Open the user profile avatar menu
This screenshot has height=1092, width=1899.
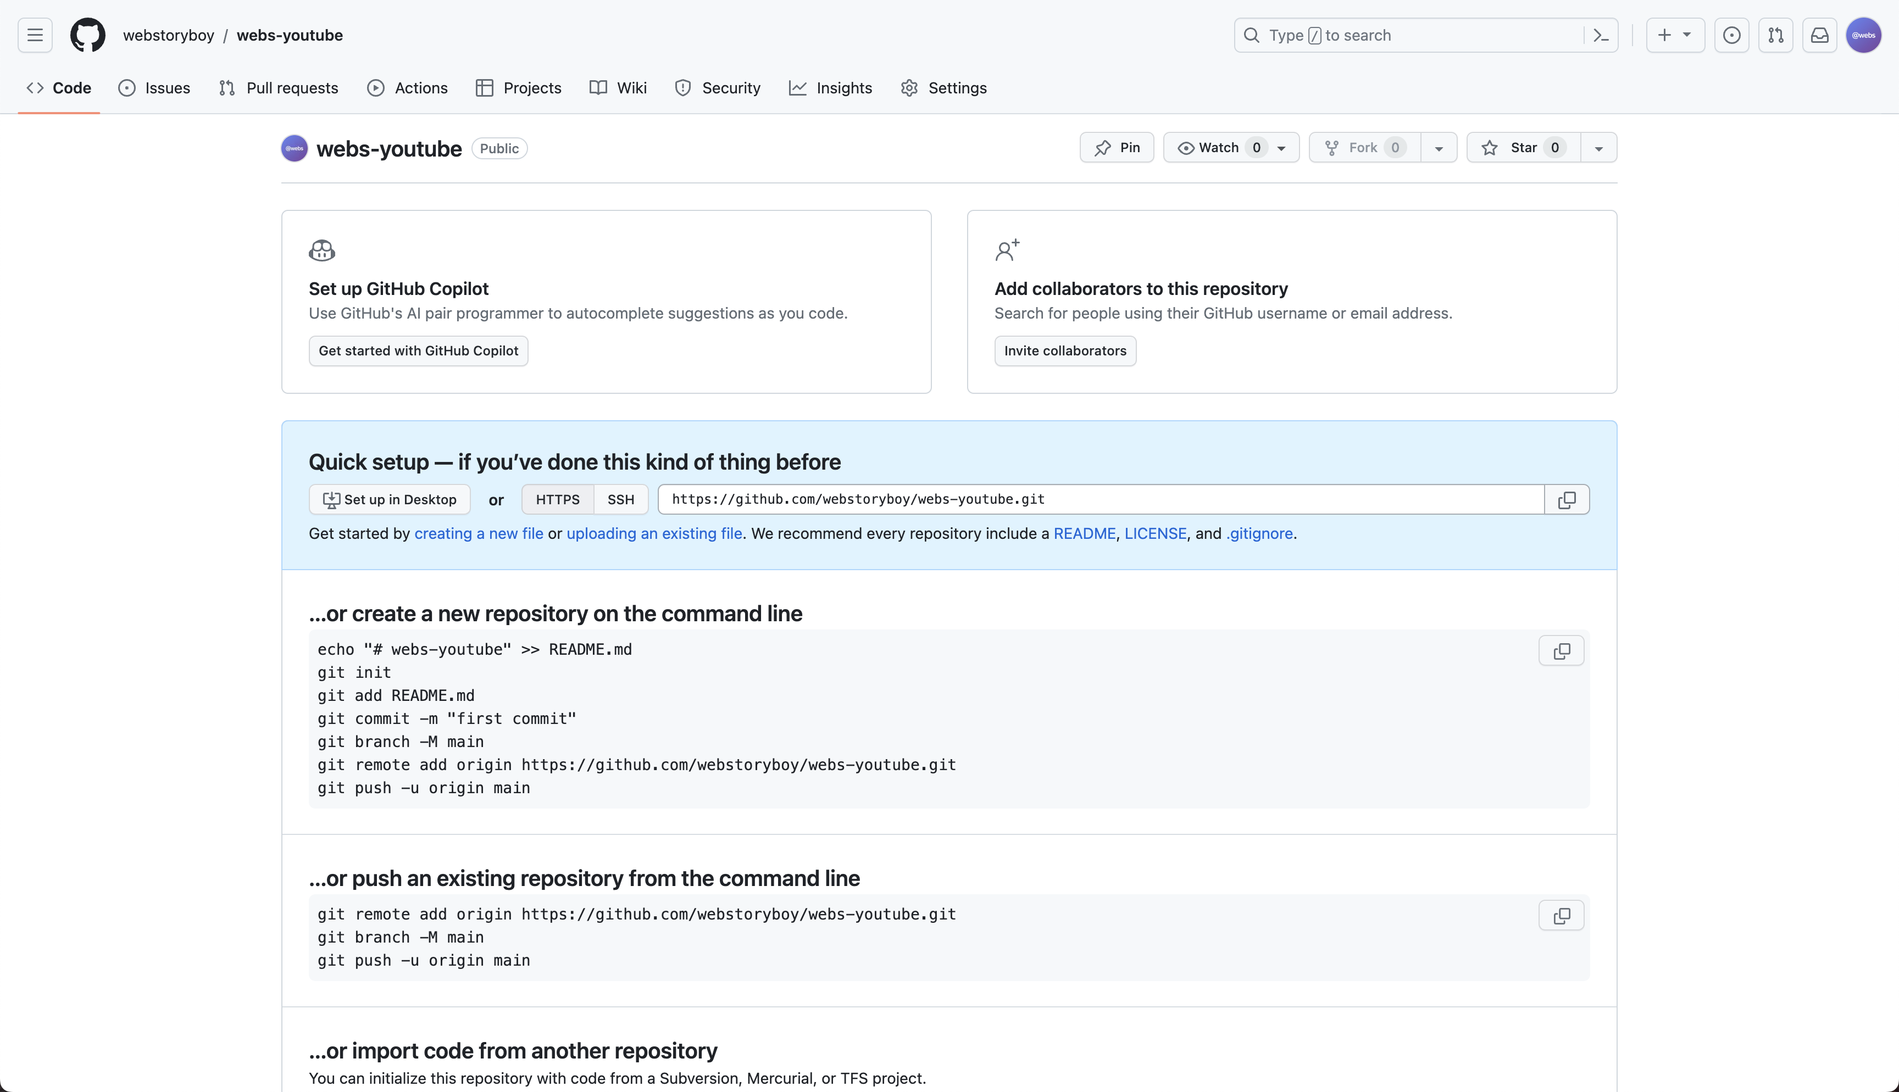pyautogui.click(x=1864, y=35)
